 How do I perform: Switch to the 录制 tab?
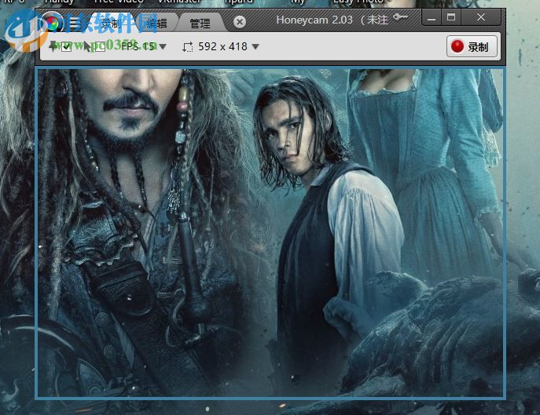point(110,24)
